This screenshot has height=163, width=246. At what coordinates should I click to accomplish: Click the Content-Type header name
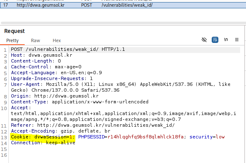28,102
